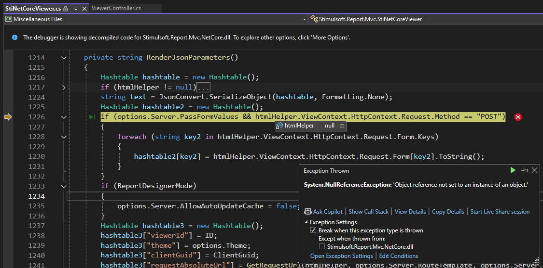This screenshot has height=268, width=543.
Task: Open the View Details link
Action: tap(410, 211)
